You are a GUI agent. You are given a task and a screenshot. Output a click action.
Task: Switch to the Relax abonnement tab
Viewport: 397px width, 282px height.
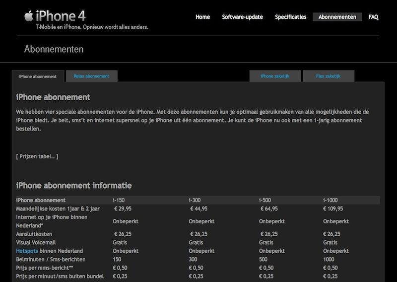[92, 76]
